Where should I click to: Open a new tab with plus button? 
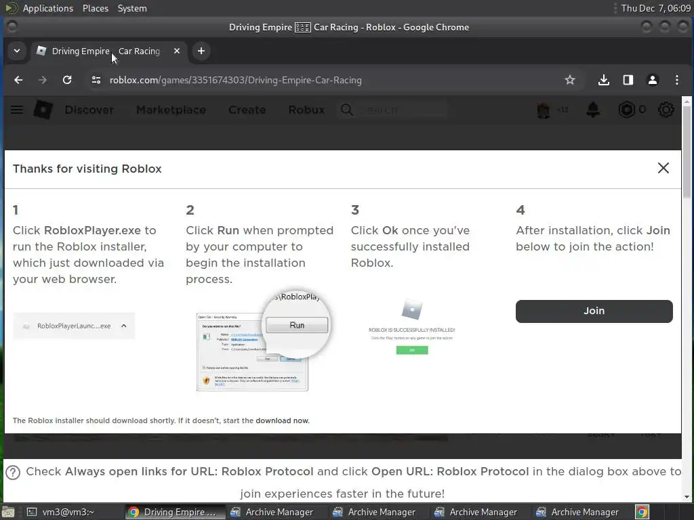pos(201,51)
